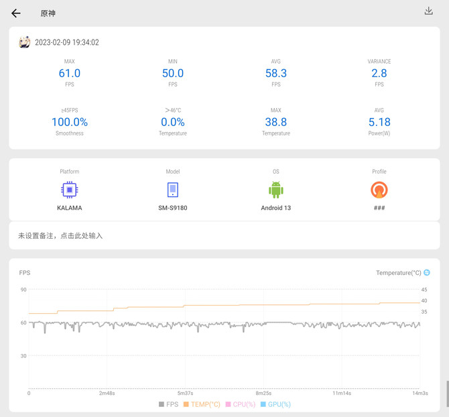449x417 pixels.
Task: Select the KALAMA platform chip icon
Action: coord(69,190)
